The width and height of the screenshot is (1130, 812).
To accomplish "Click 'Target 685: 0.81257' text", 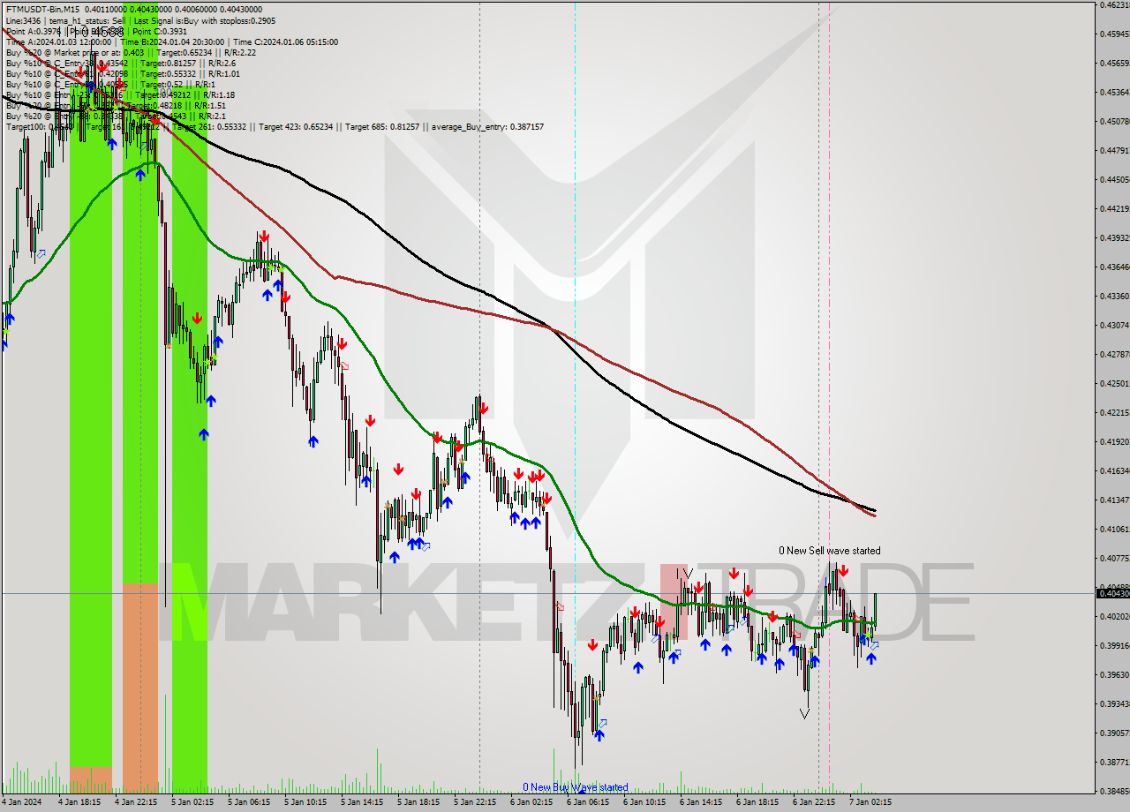I will (x=384, y=127).
